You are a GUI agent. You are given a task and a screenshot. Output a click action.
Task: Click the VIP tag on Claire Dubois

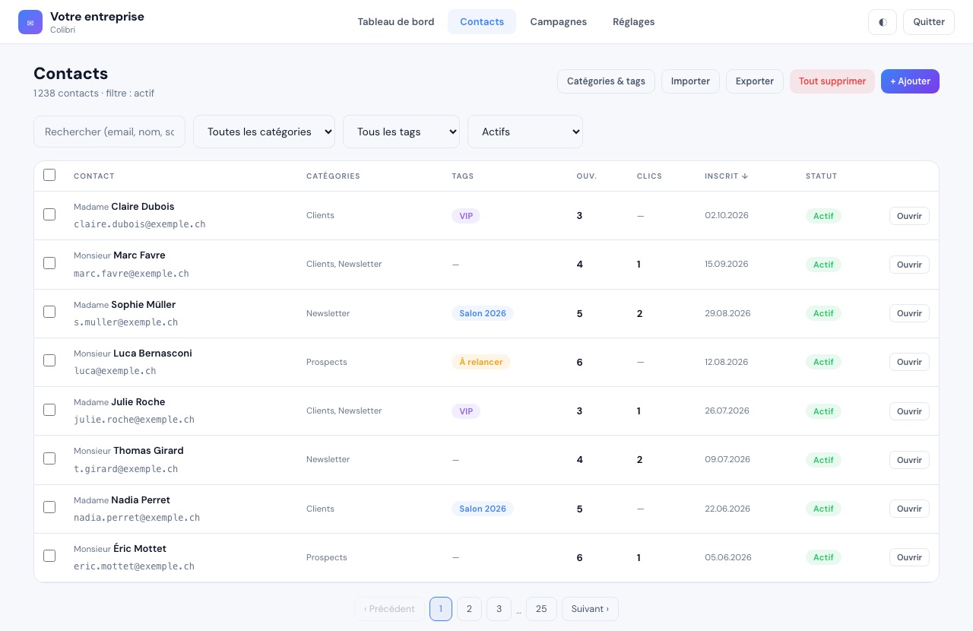(466, 216)
